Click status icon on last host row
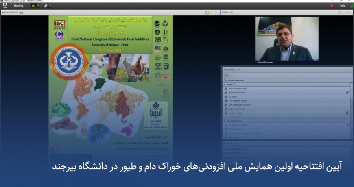Image resolution: width=354 pixels, height=187 pixels. point(347,113)
